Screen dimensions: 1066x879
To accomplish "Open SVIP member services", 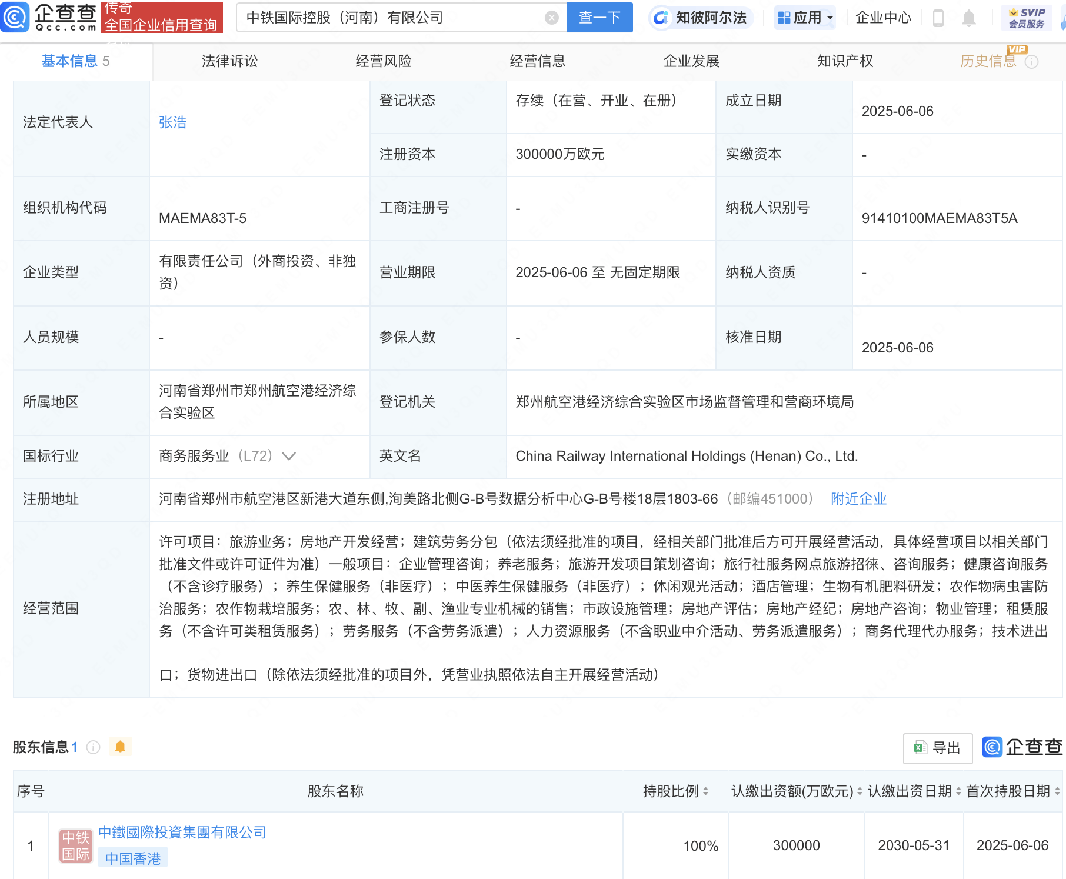I will pos(1027,18).
